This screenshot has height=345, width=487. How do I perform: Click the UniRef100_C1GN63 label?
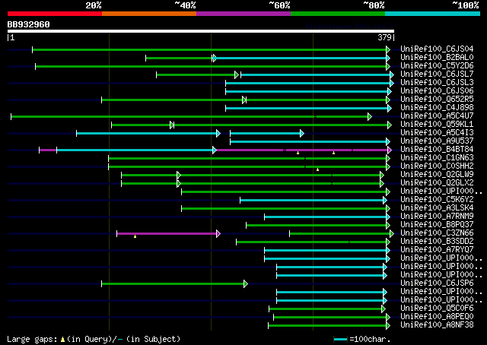click(437, 158)
